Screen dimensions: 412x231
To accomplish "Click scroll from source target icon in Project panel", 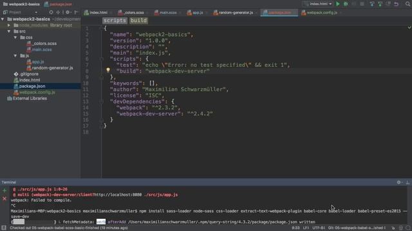I will point(51,12).
